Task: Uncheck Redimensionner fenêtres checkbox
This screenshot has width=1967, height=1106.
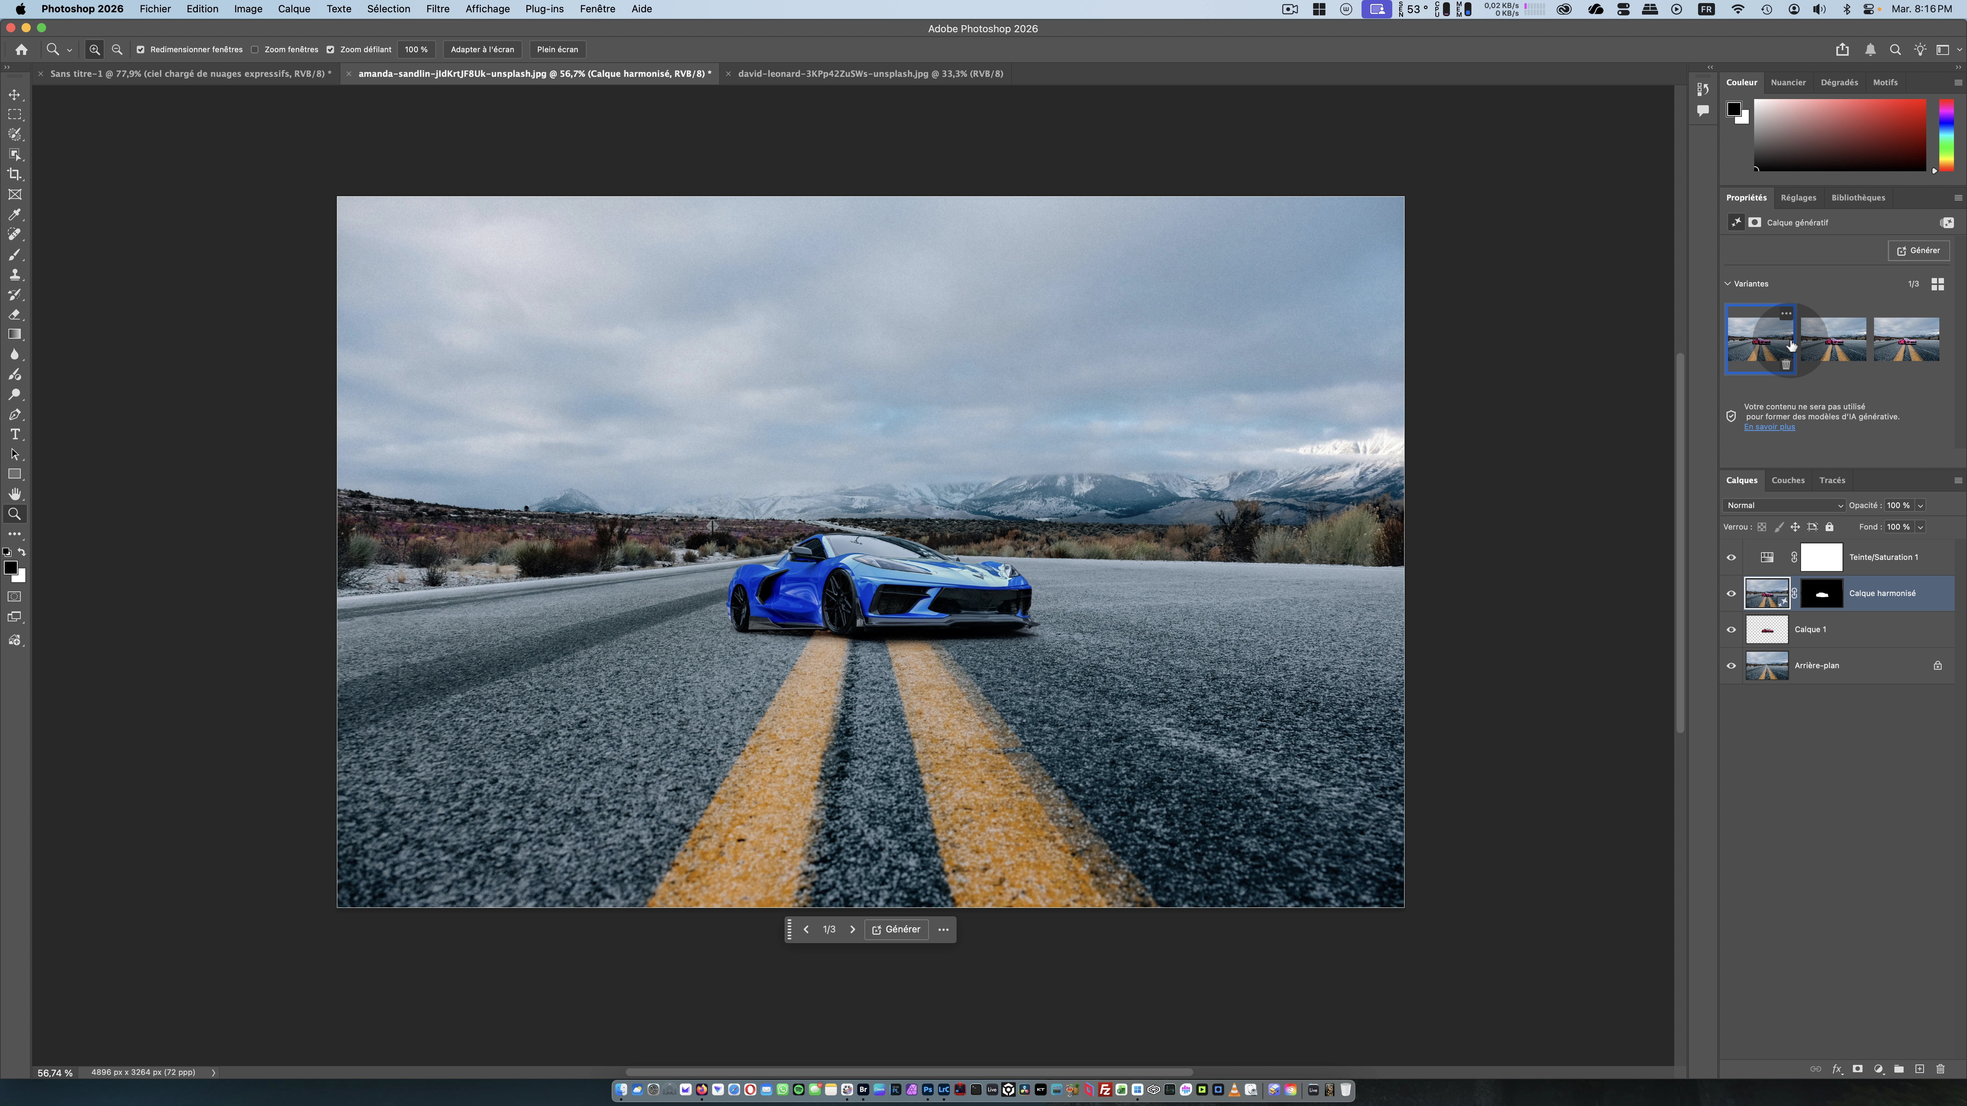Action: click(x=141, y=50)
